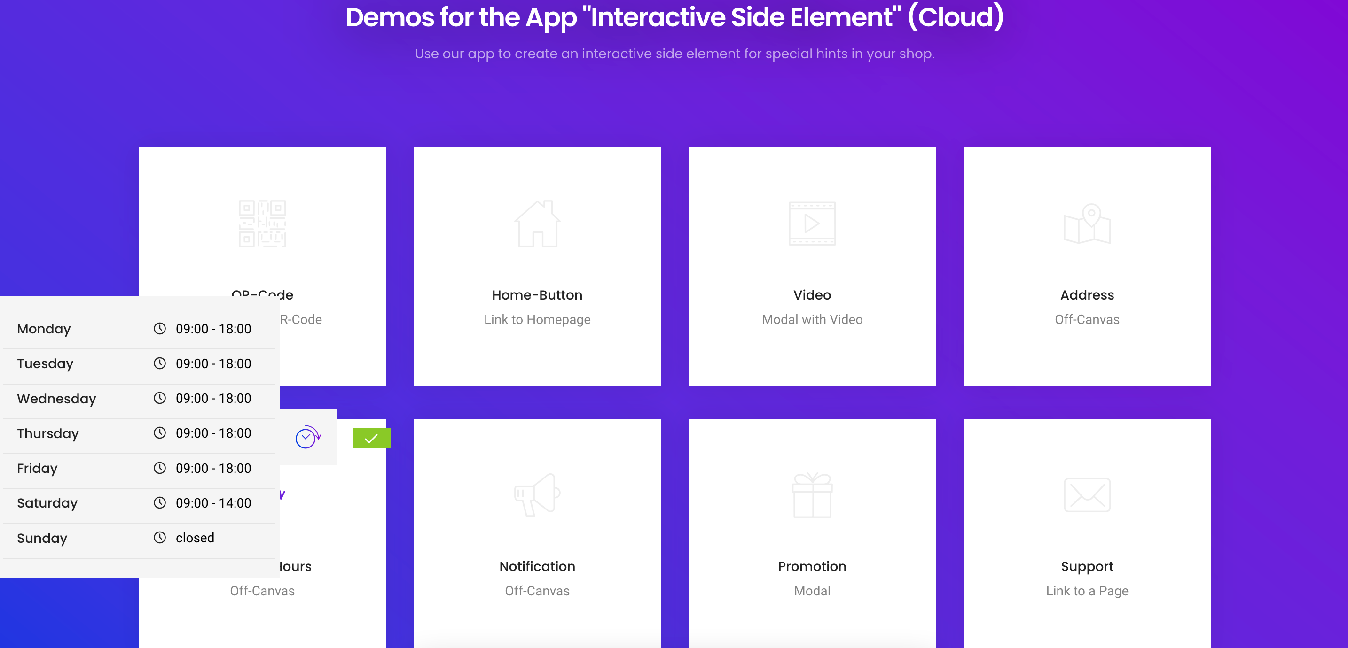Click 'Modal' under Promotion

coord(812,591)
